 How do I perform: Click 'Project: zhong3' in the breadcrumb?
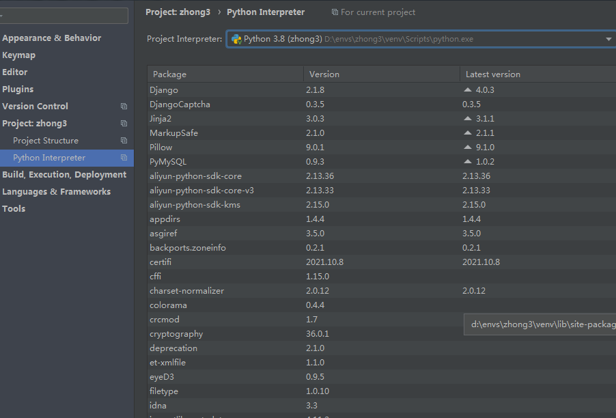pos(178,12)
